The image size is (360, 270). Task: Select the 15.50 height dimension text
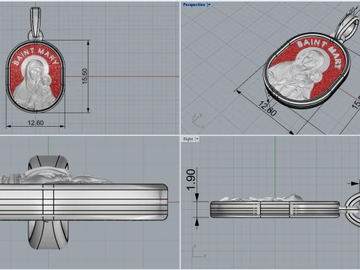(85, 76)
